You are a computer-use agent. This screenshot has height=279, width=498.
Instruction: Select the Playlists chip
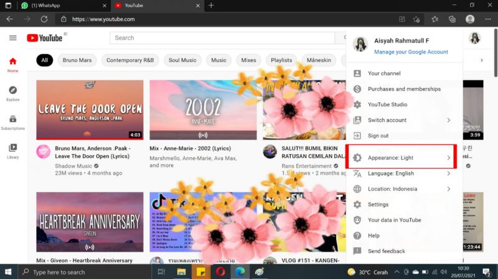pos(281,60)
